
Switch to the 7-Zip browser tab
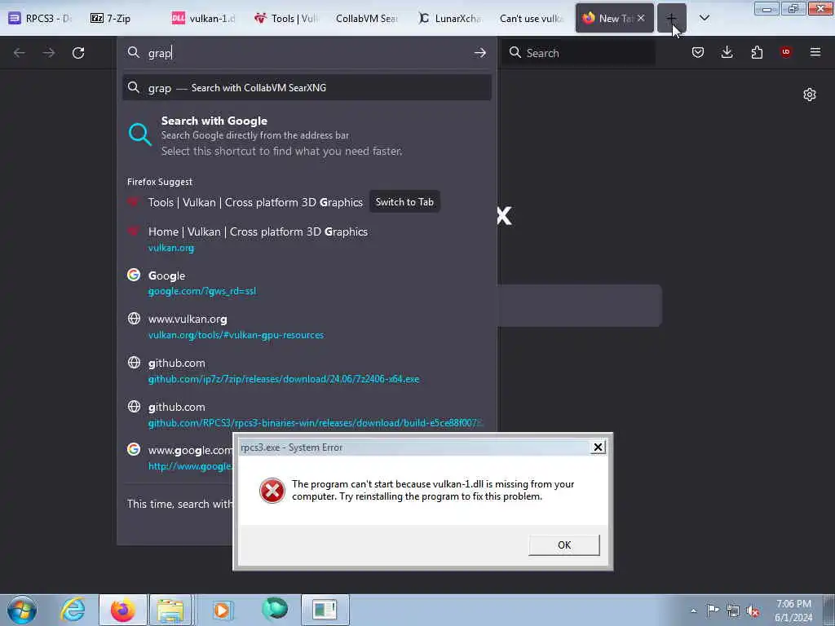tap(111, 18)
